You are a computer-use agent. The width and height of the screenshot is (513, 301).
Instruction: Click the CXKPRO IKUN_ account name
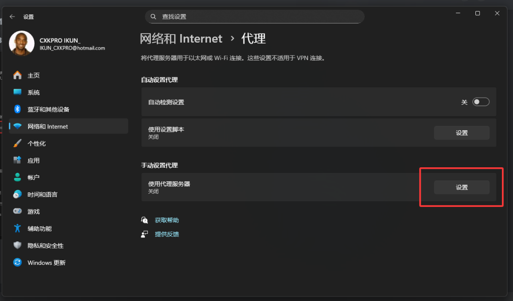pos(60,40)
